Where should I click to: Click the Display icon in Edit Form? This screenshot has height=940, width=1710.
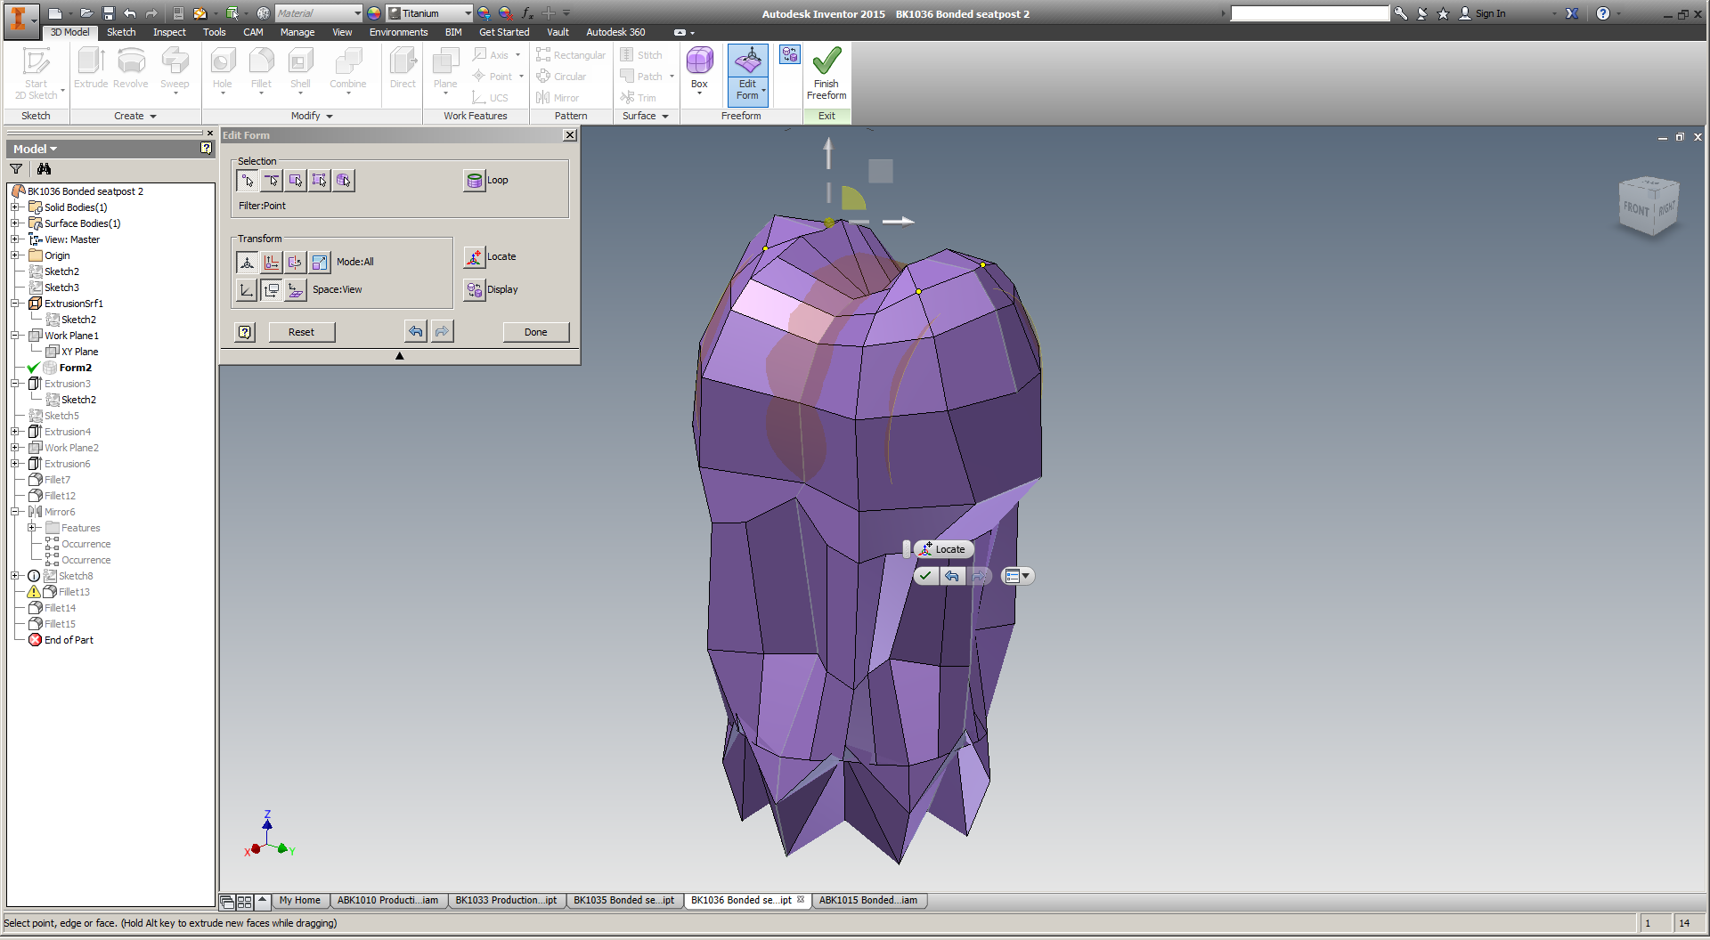pos(475,290)
